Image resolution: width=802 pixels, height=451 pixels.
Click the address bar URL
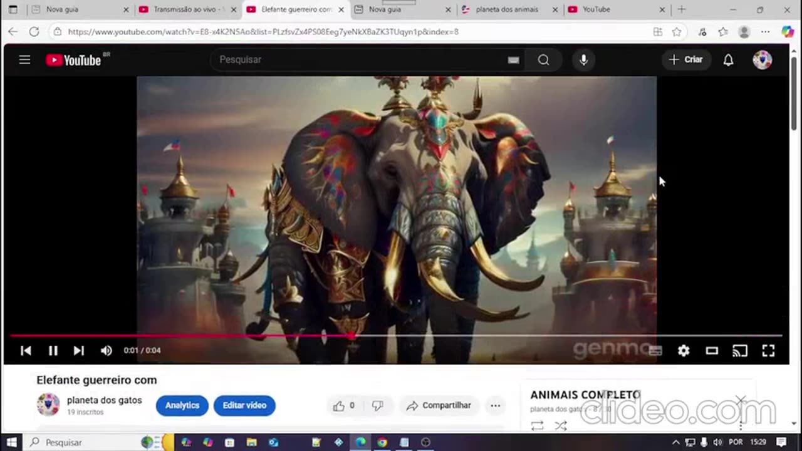pos(263,31)
